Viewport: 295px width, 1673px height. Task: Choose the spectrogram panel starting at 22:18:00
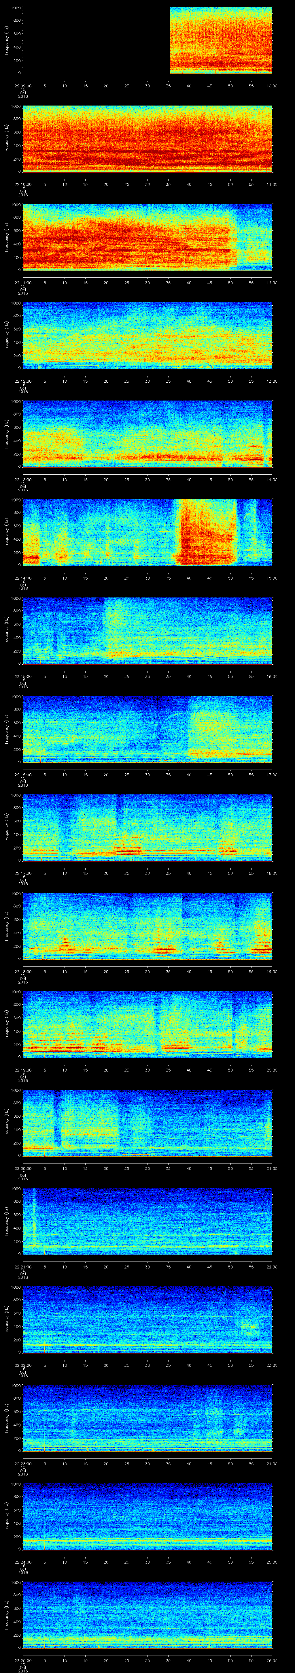(x=148, y=926)
